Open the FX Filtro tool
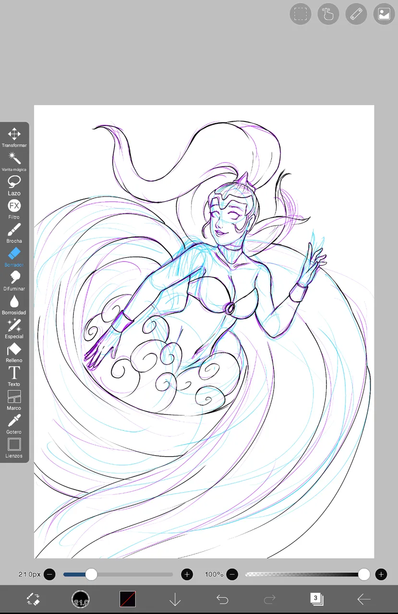Viewport: 398px width, 614px height. point(14,209)
